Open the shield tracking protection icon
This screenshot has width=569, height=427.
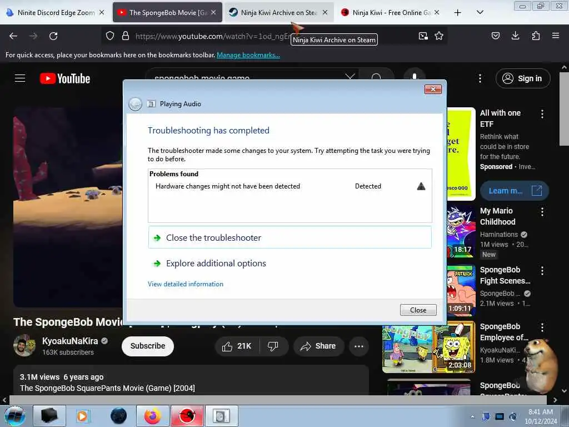tap(110, 36)
